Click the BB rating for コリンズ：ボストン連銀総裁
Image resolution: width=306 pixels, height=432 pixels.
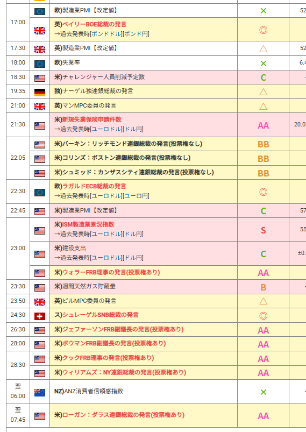(264, 159)
